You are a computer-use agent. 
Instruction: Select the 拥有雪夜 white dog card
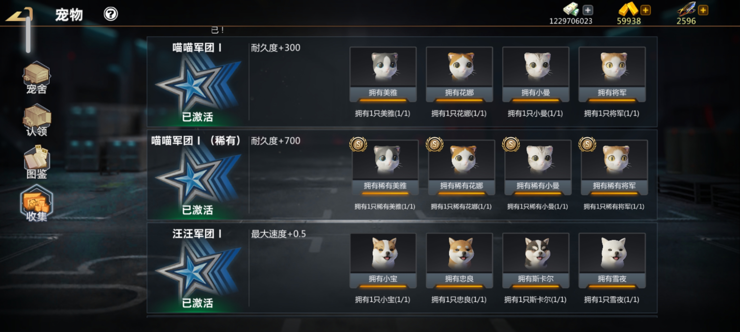point(612,261)
